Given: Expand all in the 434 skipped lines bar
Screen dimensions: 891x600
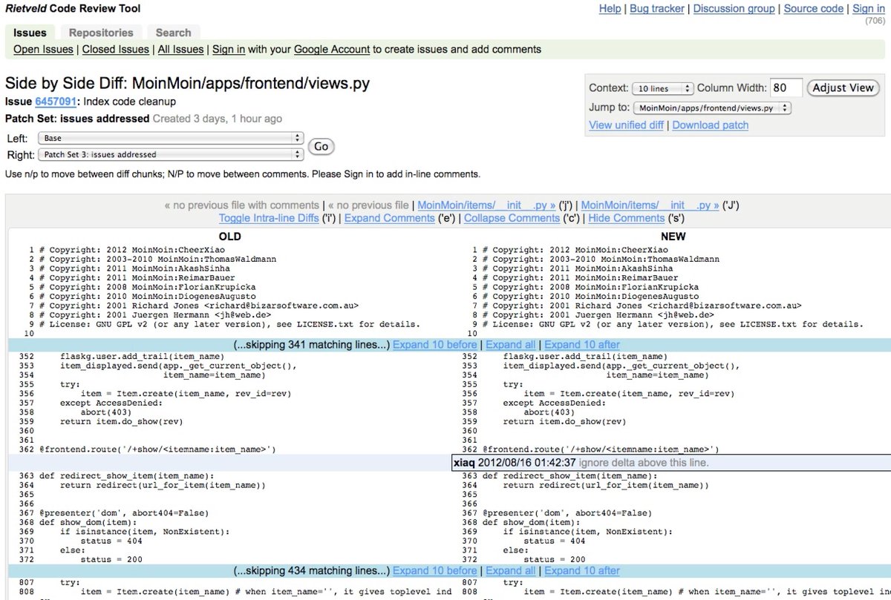Looking at the screenshot, I should click(x=510, y=571).
